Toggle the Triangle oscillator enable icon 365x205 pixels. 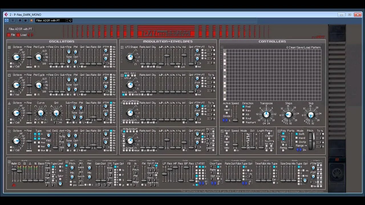9,103
